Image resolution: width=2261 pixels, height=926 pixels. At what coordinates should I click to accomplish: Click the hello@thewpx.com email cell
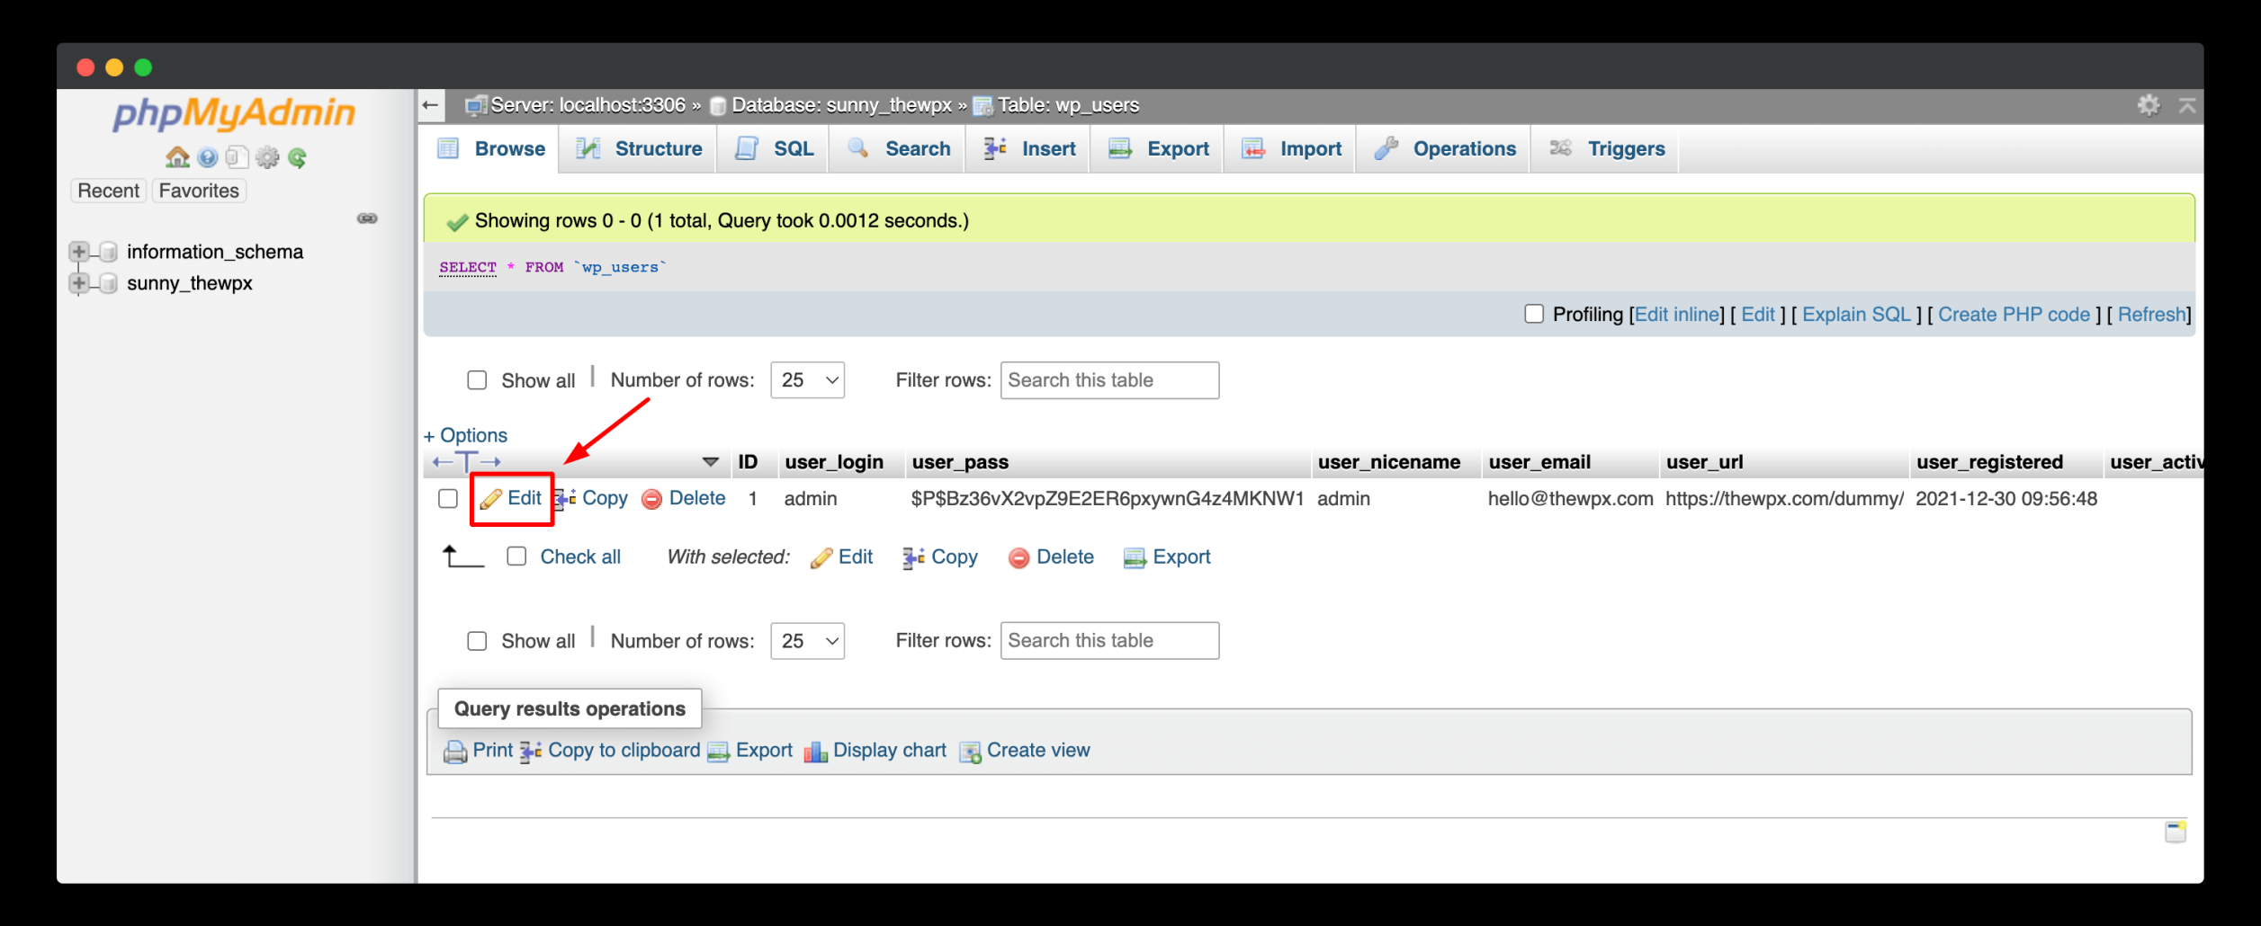1570,499
